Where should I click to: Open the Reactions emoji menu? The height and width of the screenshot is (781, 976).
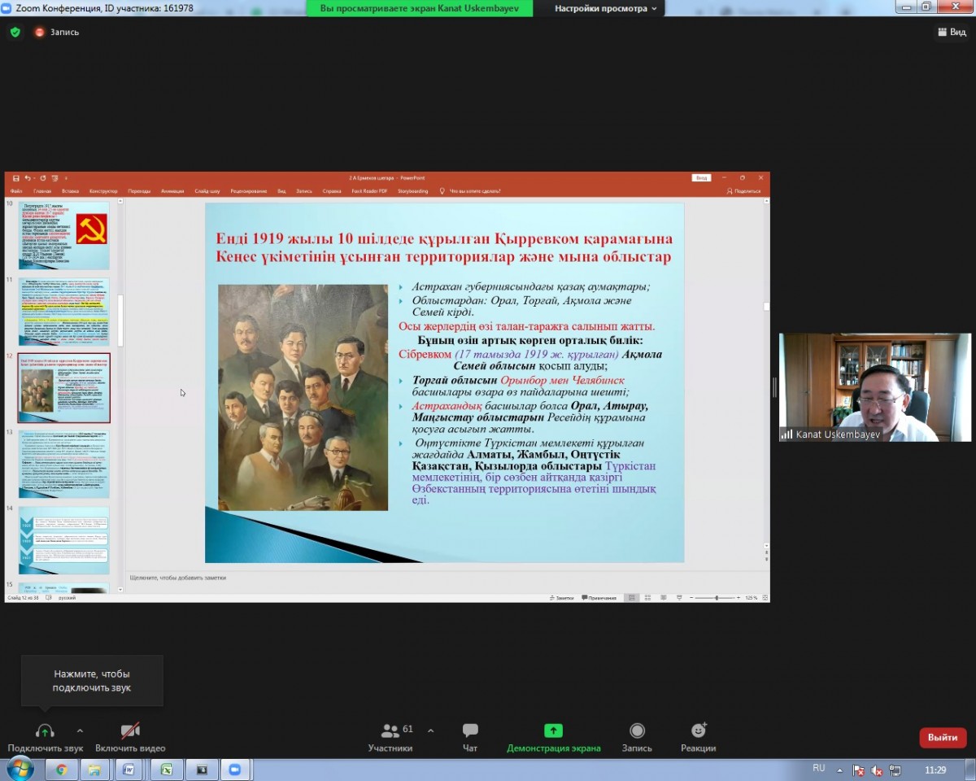[x=698, y=731]
